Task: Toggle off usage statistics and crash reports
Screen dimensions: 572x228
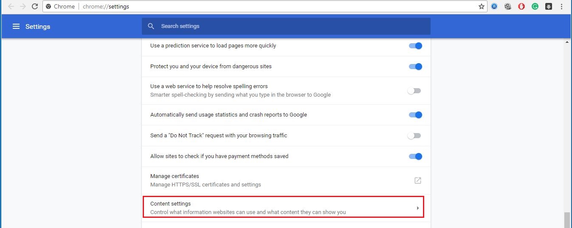Action: [x=415, y=115]
